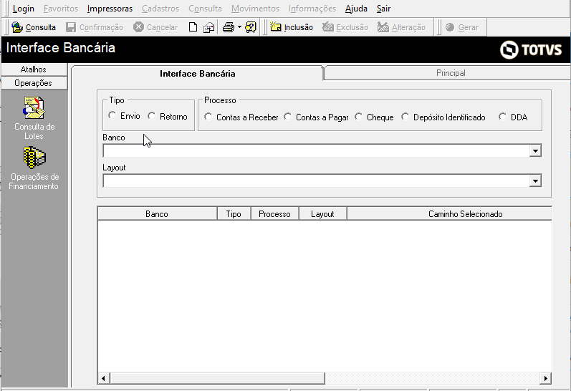Click the Layout column header
Image resolution: width=571 pixels, height=391 pixels.
tap(322, 214)
